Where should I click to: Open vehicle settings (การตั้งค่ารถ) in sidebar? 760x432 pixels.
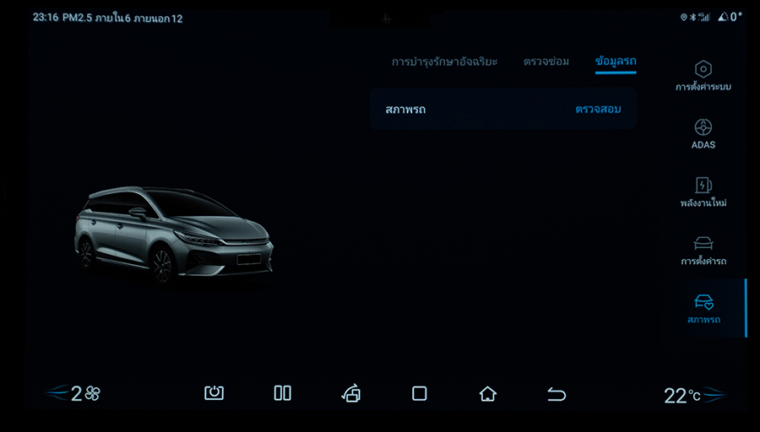[x=703, y=251]
